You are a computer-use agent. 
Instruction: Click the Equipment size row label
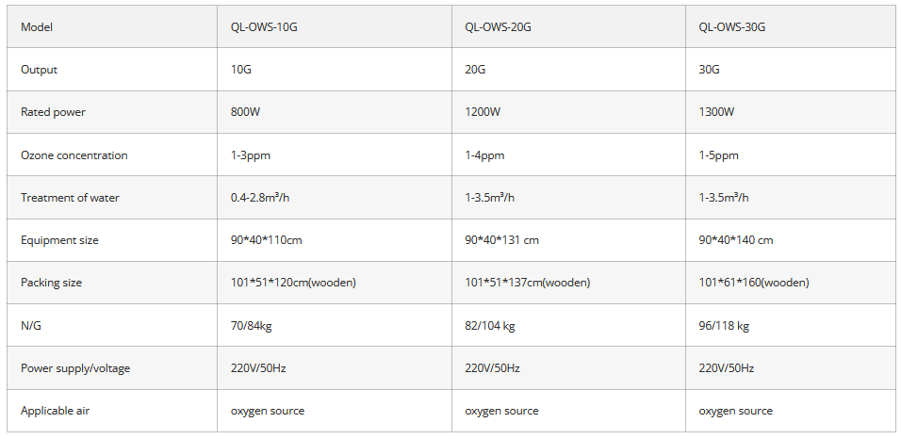tap(59, 240)
